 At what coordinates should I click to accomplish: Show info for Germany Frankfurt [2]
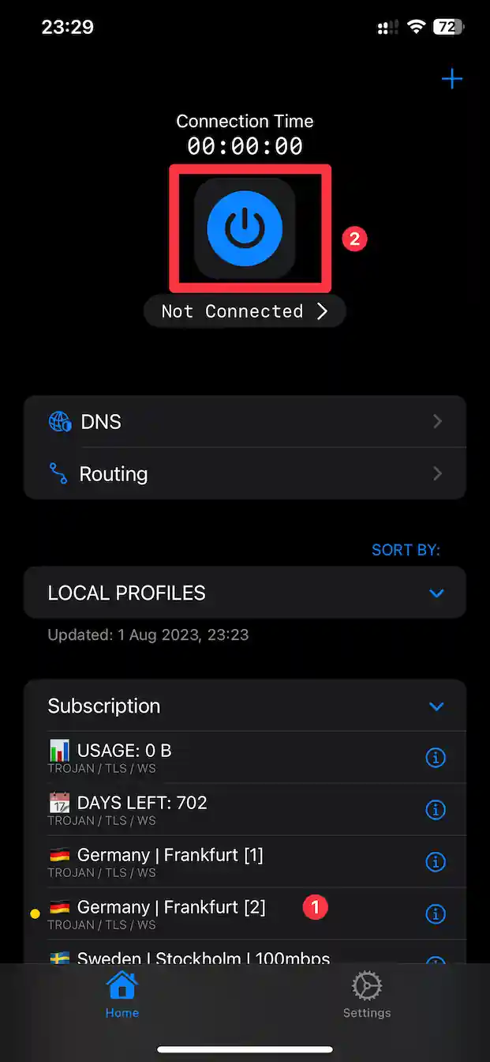(436, 914)
